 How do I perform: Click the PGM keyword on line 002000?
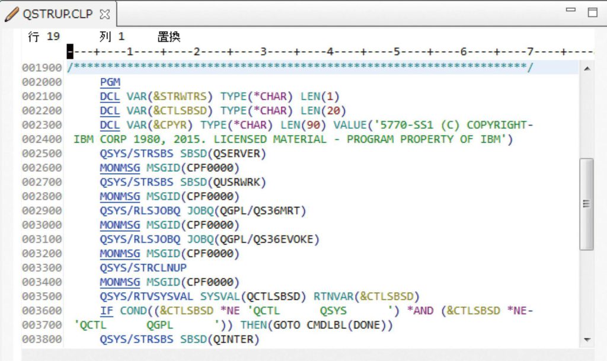(x=110, y=82)
